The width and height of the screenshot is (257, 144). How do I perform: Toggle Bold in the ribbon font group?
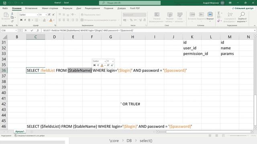pyautogui.click(x=21, y=20)
